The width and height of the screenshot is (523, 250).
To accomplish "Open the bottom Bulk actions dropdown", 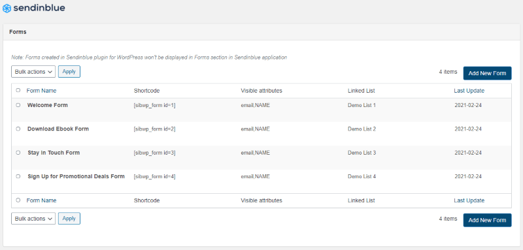I will (33, 219).
